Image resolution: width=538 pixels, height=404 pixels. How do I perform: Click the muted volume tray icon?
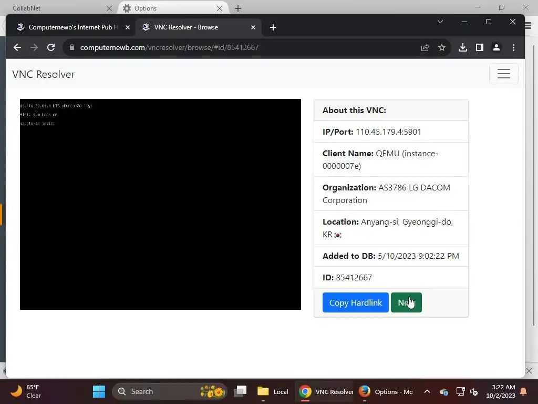click(474, 391)
